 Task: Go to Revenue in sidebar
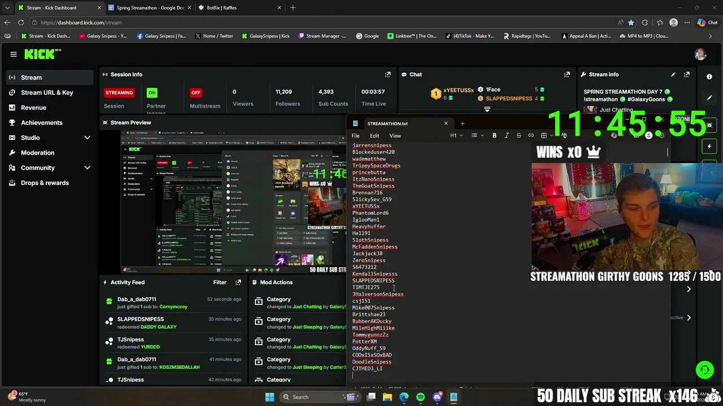coord(33,108)
